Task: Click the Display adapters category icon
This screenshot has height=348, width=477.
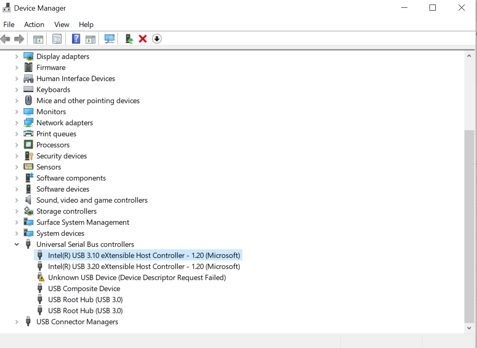Action: pos(28,56)
